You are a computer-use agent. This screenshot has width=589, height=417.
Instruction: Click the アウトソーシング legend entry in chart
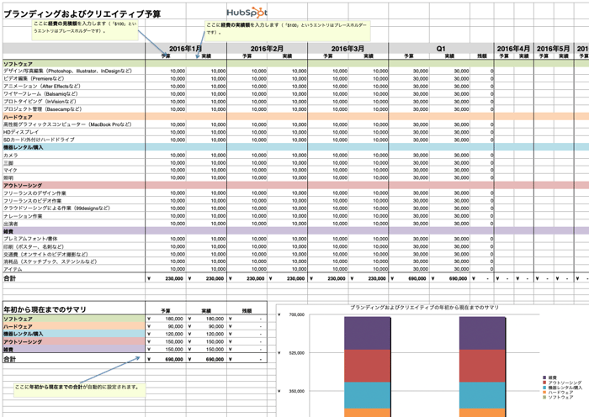[562, 383]
